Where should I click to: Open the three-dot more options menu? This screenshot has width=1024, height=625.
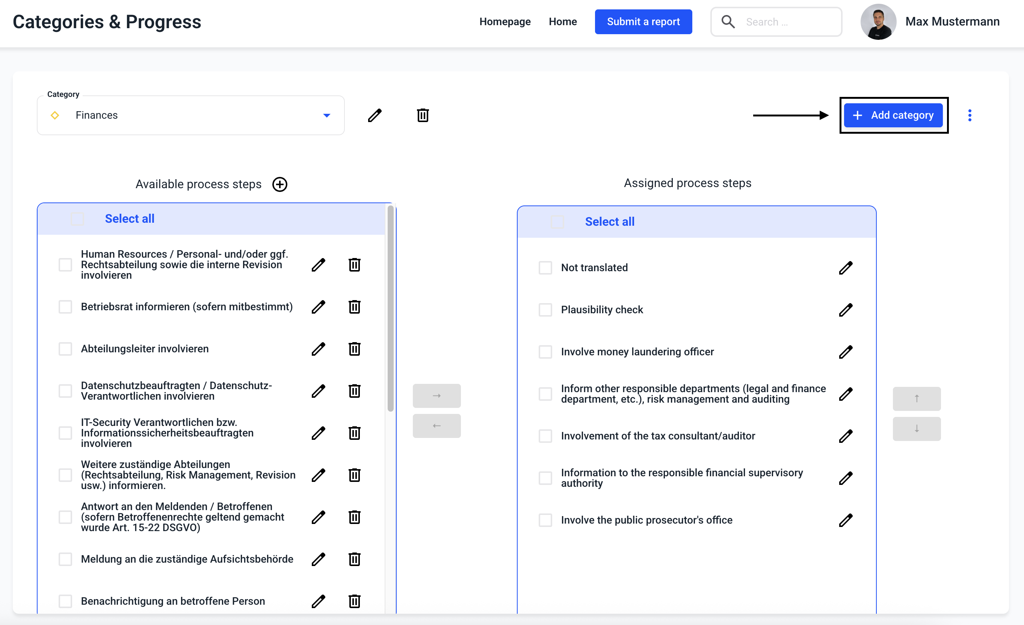[x=970, y=115]
